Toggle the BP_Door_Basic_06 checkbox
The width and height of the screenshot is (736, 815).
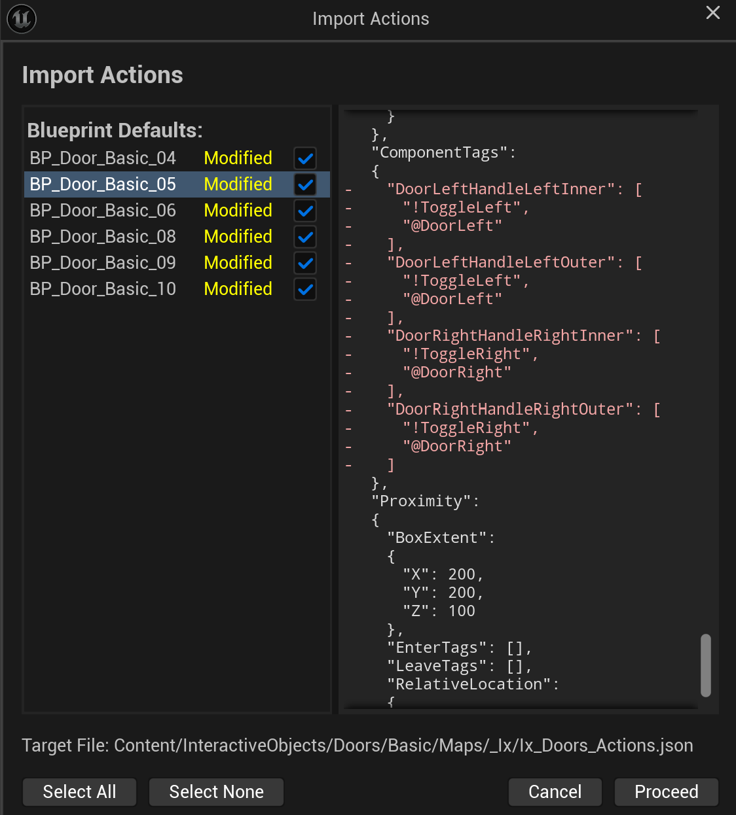(305, 211)
